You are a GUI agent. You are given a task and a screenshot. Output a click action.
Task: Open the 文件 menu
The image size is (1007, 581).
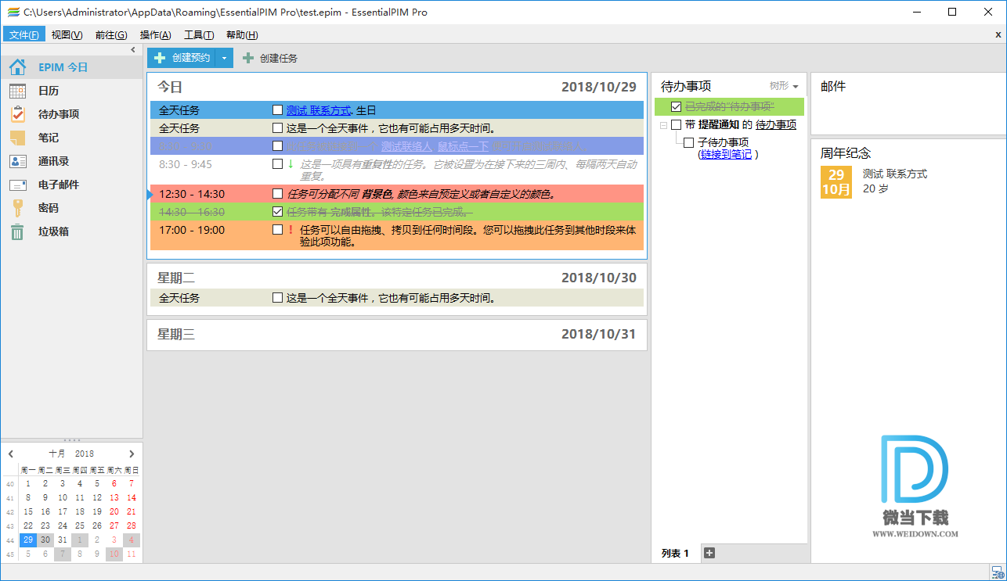point(24,35)
